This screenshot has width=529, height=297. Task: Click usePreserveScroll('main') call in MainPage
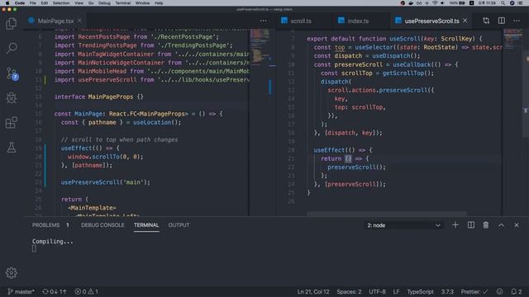pyautogui.click(x=105, y=182)
